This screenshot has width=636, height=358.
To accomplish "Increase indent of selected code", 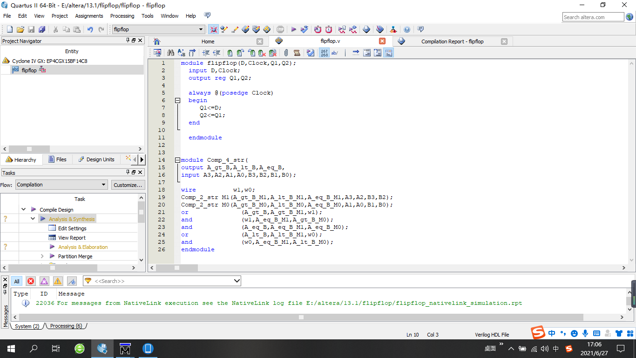I will click(x=205, y=53).
